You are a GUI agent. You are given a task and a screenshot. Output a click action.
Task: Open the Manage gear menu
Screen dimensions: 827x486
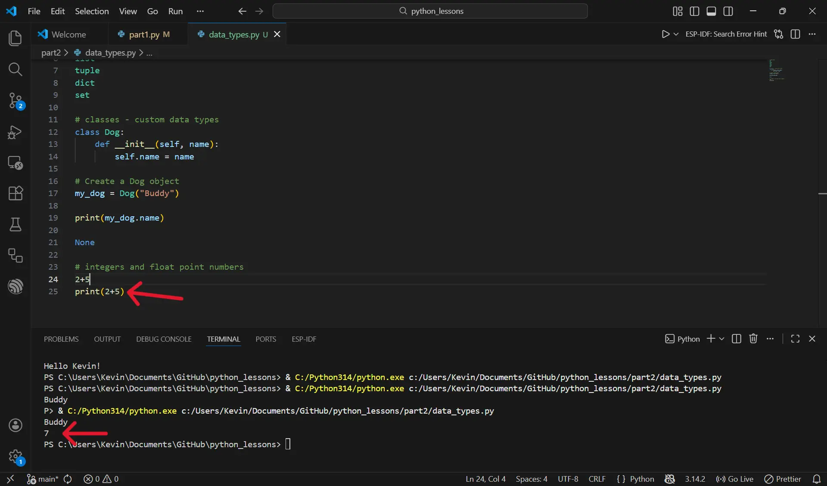[x=16, y=456]
